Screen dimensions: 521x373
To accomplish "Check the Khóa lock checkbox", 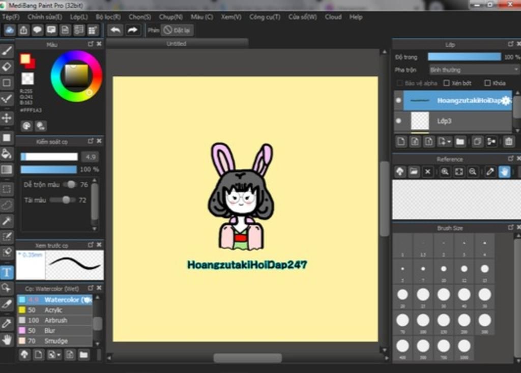I will (487, 83).
